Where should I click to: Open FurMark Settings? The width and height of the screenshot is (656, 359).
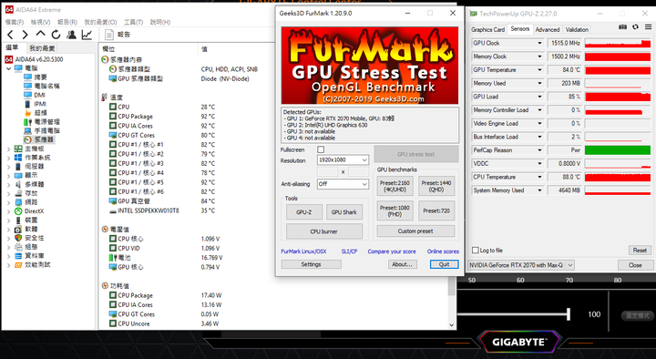(x=311, y=264)
